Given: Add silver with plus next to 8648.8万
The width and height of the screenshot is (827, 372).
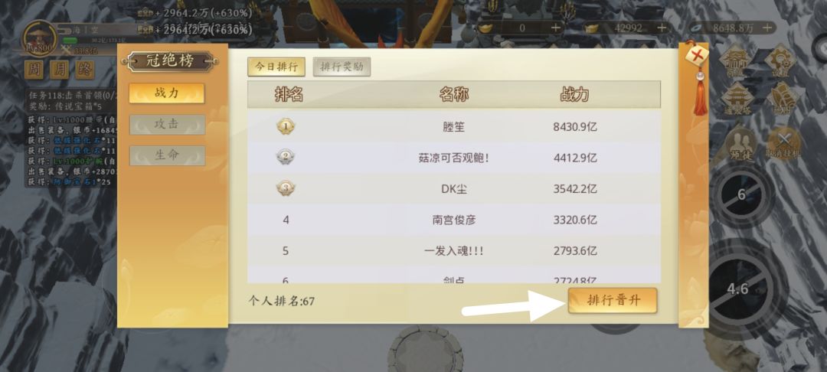Looking at the screenshot, I should (769, 28).
